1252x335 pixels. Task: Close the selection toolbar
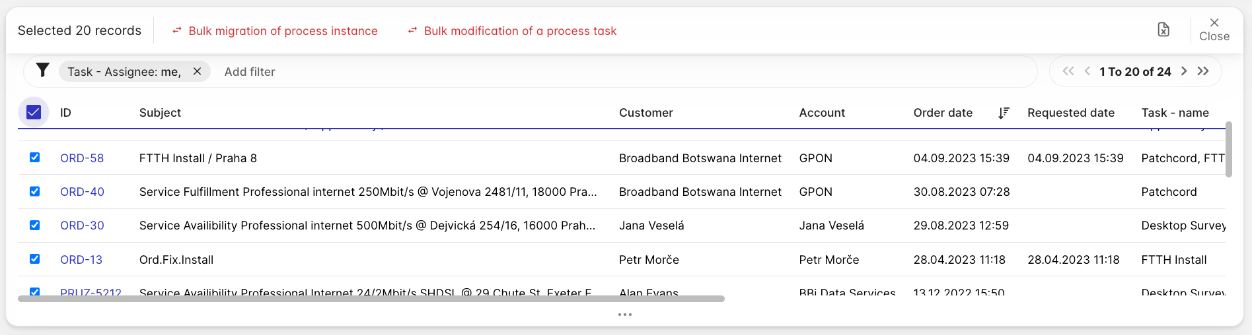(x=1214, y=30)
